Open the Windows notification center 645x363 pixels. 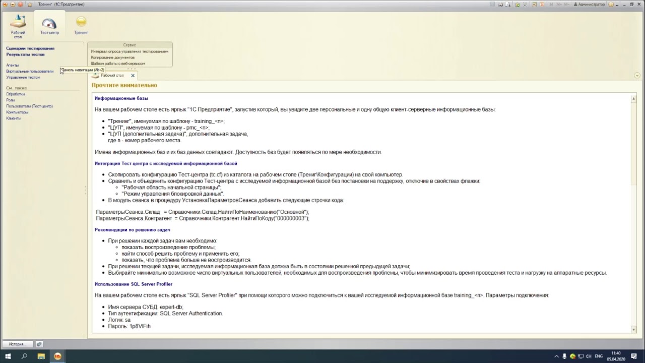[x=633, y=356]
